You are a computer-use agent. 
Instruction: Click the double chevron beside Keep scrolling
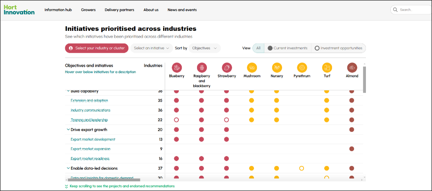pos(66,186)
